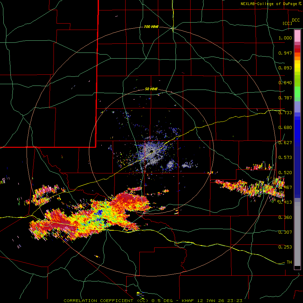
Task: Click the TH threshold label
Action: click(289, 262)
